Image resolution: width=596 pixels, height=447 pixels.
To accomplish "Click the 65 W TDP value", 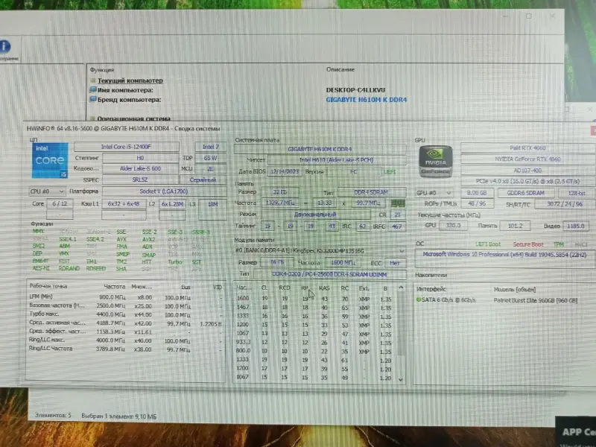I will point(211,158).
